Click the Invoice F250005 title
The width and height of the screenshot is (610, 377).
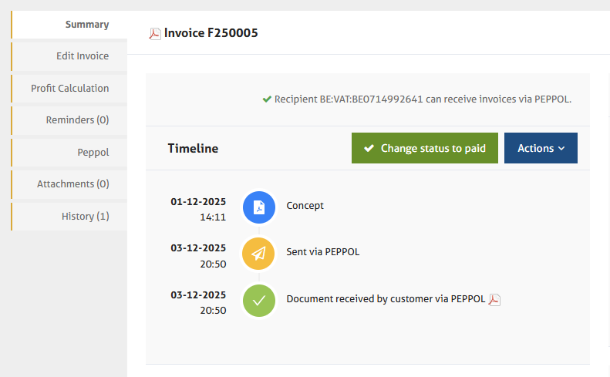click(211, 33)
